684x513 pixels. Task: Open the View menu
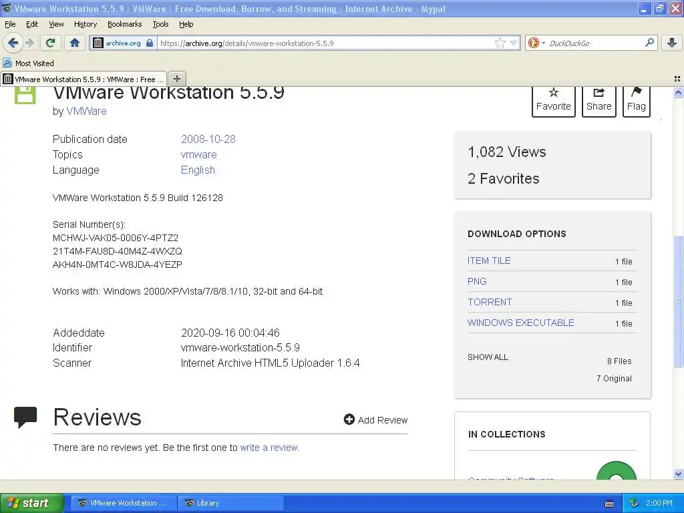[56, 24]
